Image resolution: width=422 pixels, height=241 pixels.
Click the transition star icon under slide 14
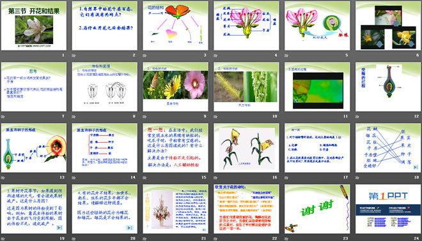pos(74,177)
